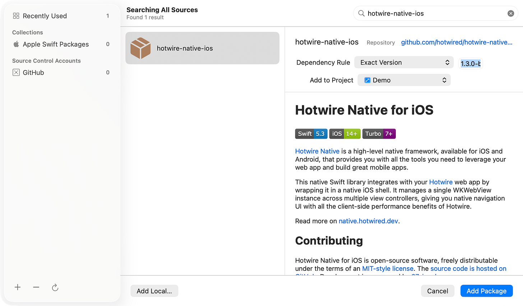Click the Add Package button
The height and width of the screenshot is (306, 523).
(486, 291)
